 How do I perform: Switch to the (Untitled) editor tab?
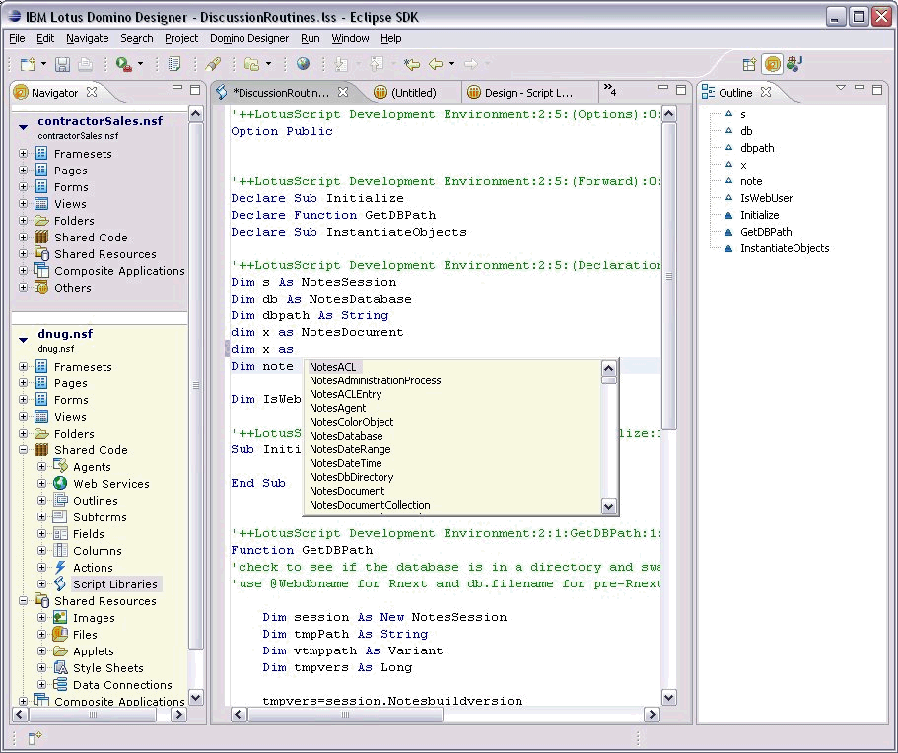coord(405,93)
